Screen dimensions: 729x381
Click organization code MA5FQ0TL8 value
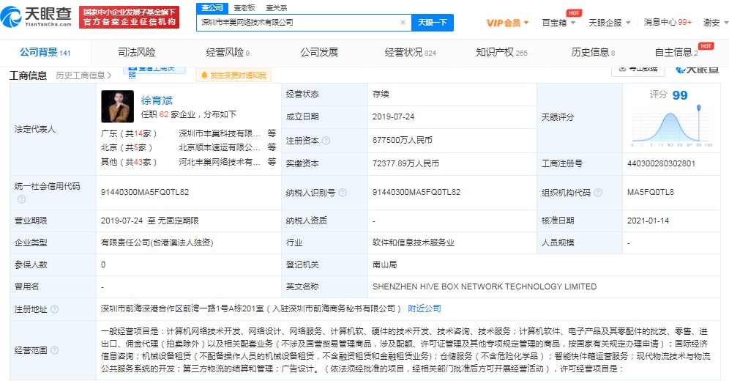click(x=651, y=192)
